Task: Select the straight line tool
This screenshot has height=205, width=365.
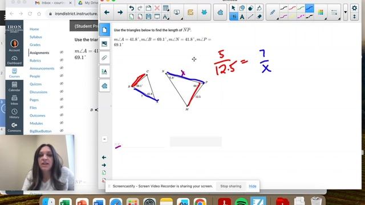Action: (x=251, y=17)
